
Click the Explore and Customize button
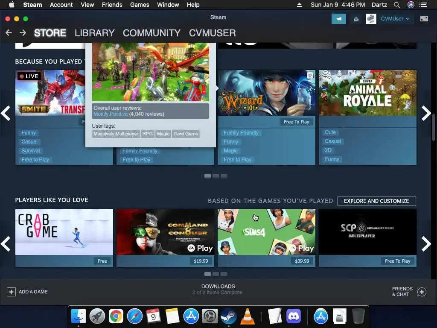point(376,201)
